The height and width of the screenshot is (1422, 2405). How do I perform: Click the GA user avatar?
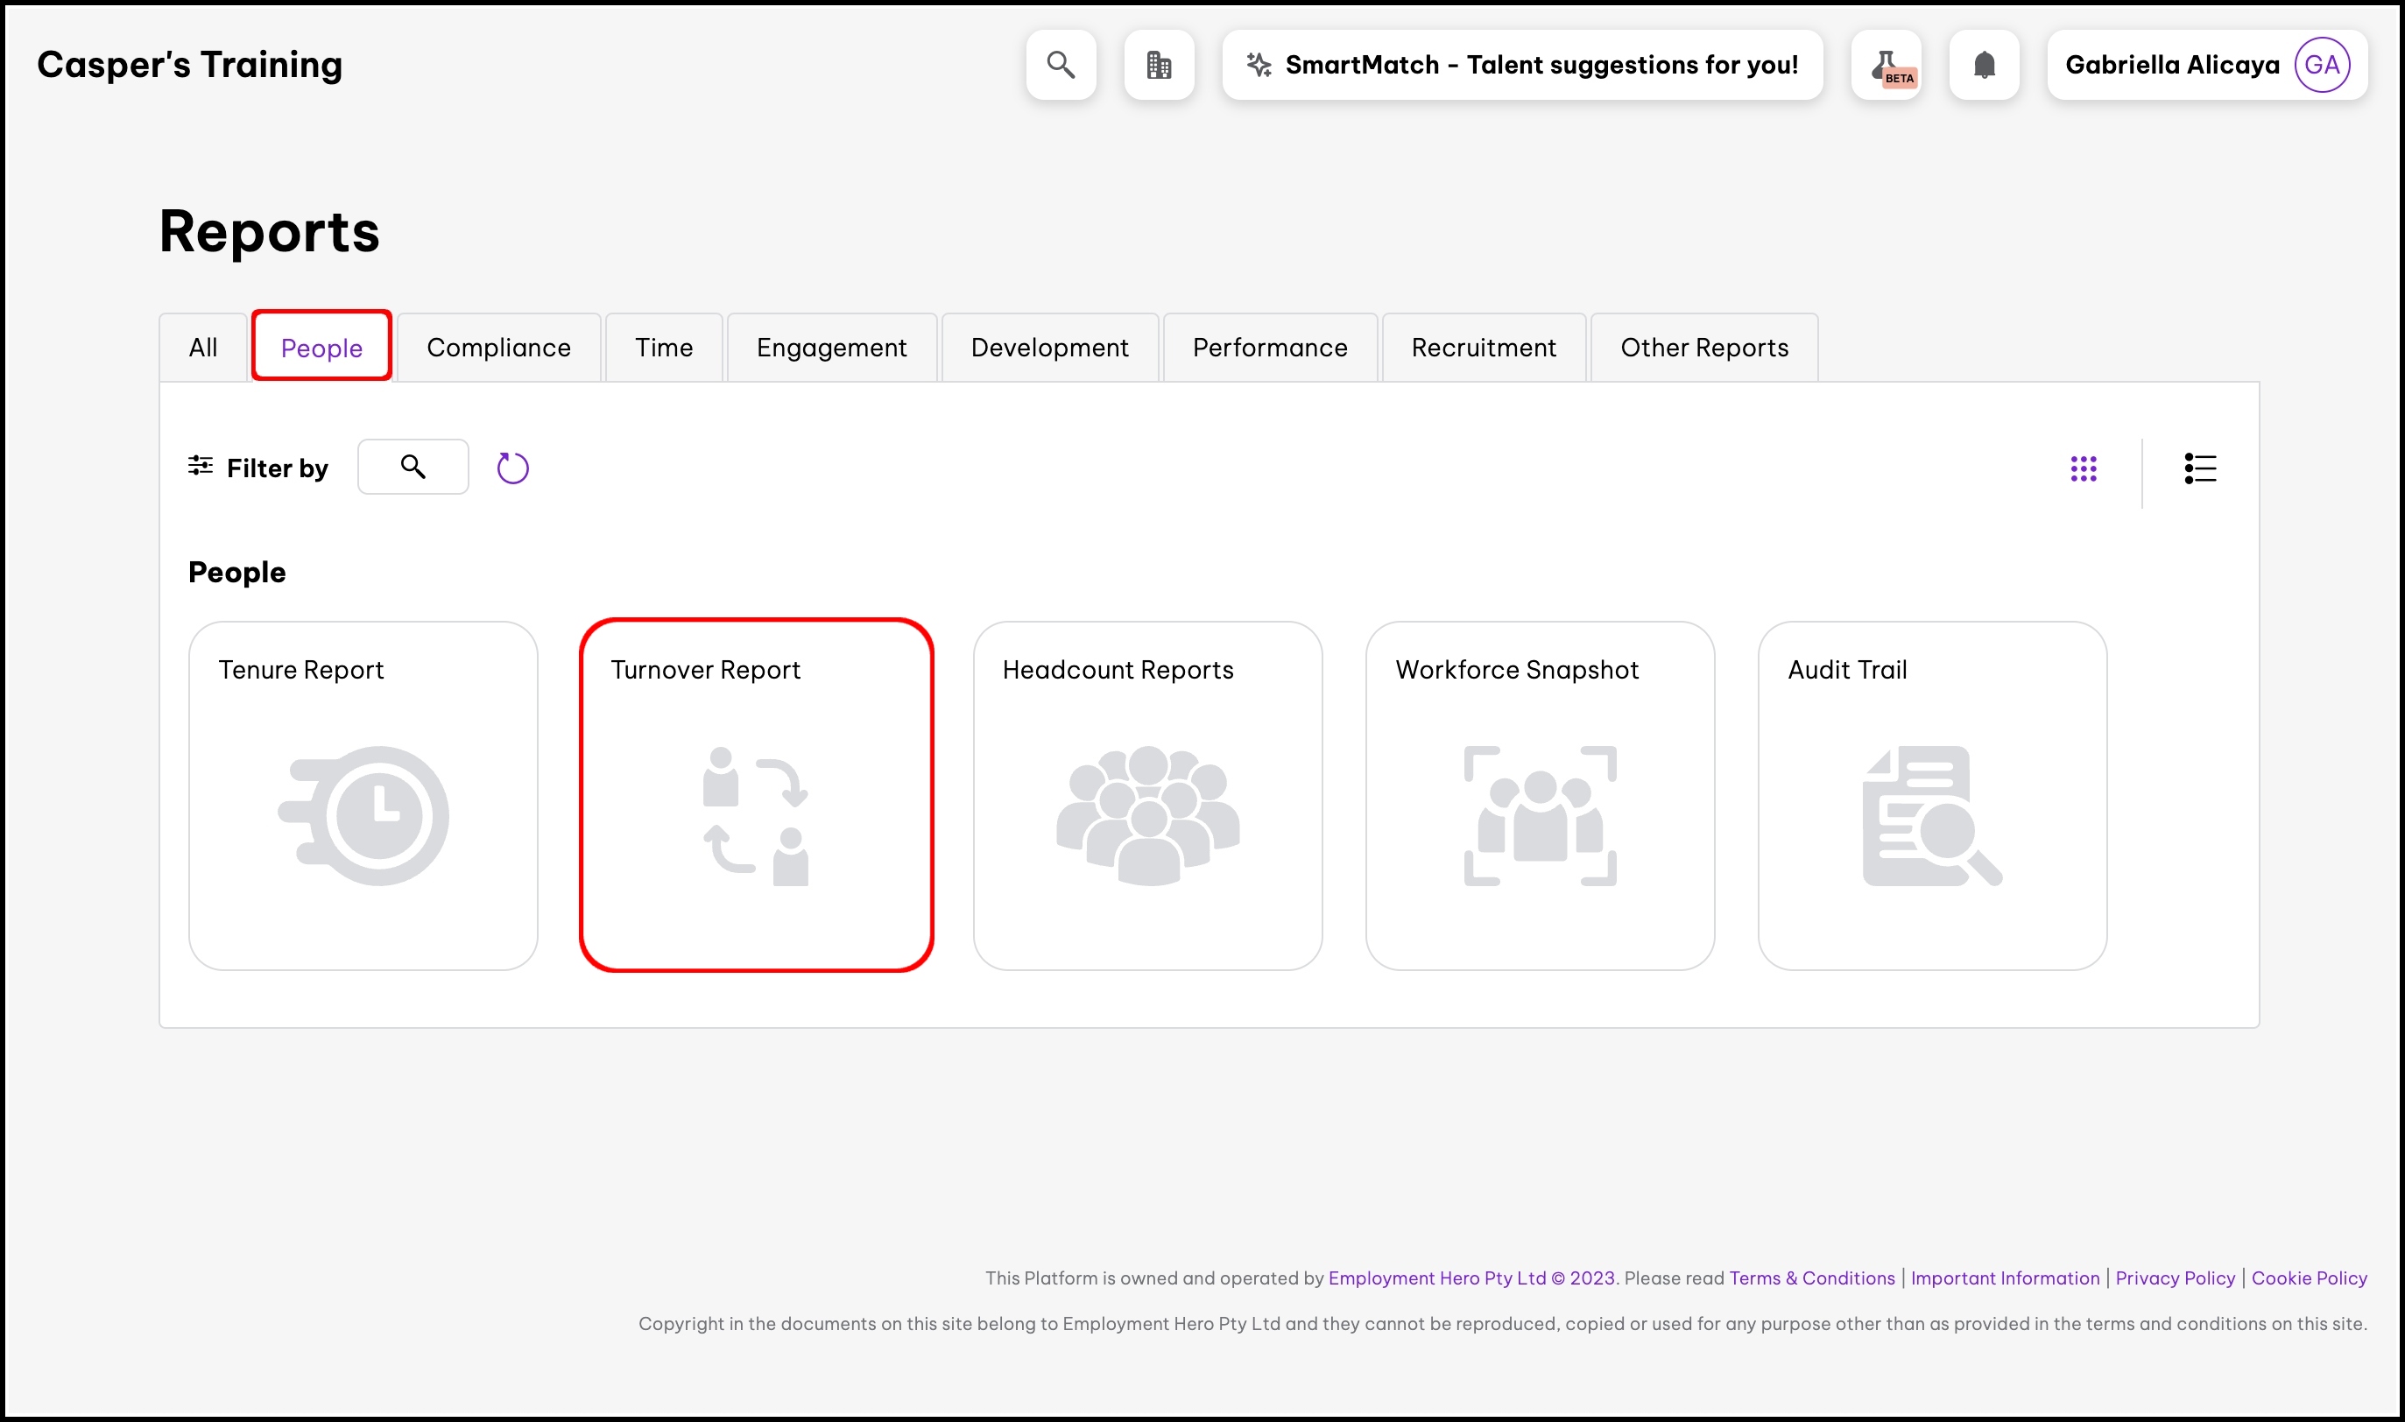click(x=2321, y=64)
